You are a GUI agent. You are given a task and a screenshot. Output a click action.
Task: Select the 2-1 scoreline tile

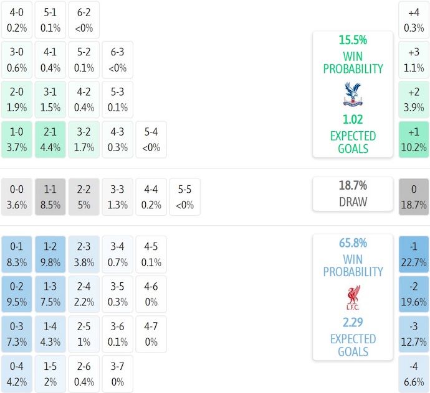pyautogui.click(x=50, y=139)
